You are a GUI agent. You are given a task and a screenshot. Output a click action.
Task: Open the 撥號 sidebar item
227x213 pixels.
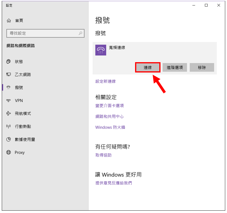point(19,87)
